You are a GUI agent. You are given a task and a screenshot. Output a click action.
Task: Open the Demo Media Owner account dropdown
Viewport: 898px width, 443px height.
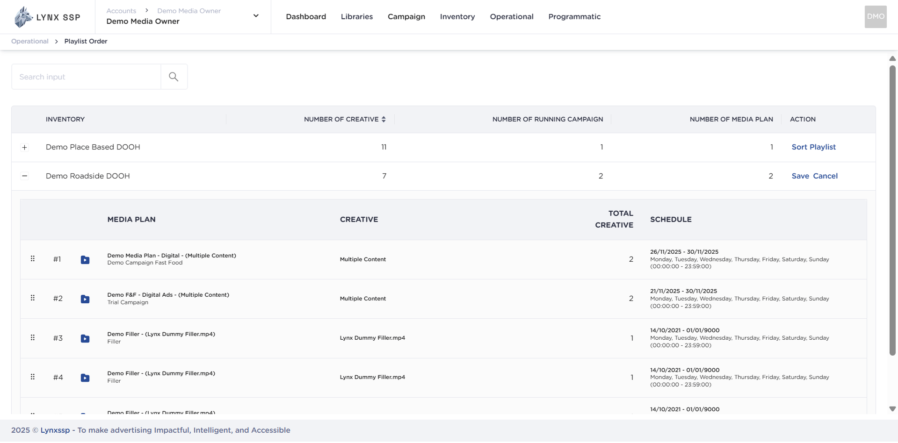256,16
